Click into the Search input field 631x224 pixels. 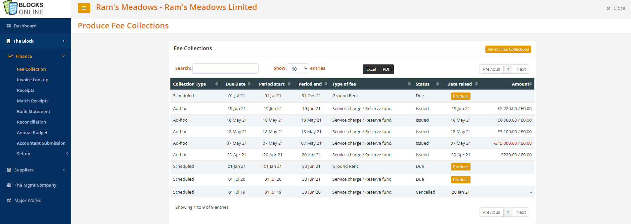(x=225, y=68)
